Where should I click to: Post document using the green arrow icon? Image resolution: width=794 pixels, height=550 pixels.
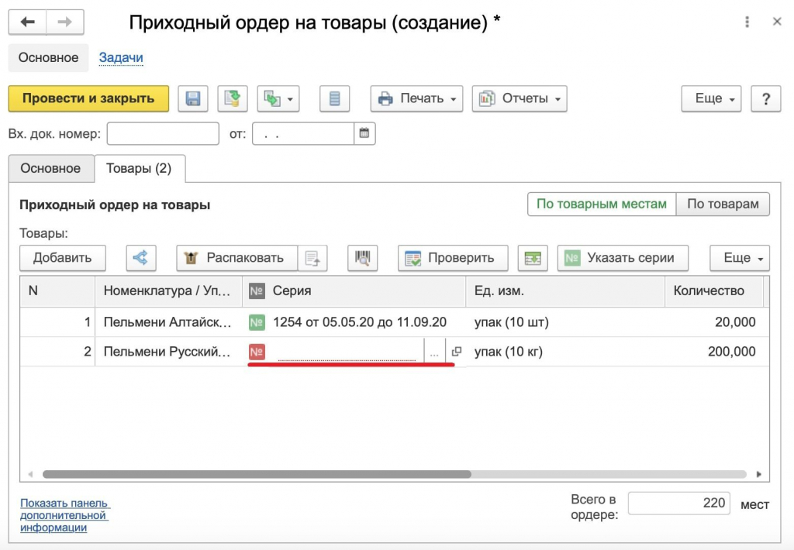coord(233,98)
